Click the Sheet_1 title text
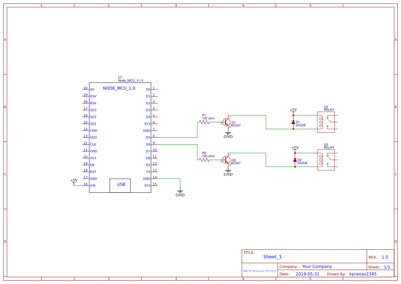The width and height of the screenshot is (401, 284). [272, 257]
